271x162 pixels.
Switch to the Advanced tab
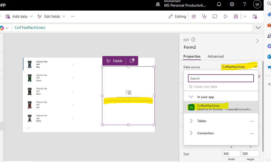pos(216,56)
